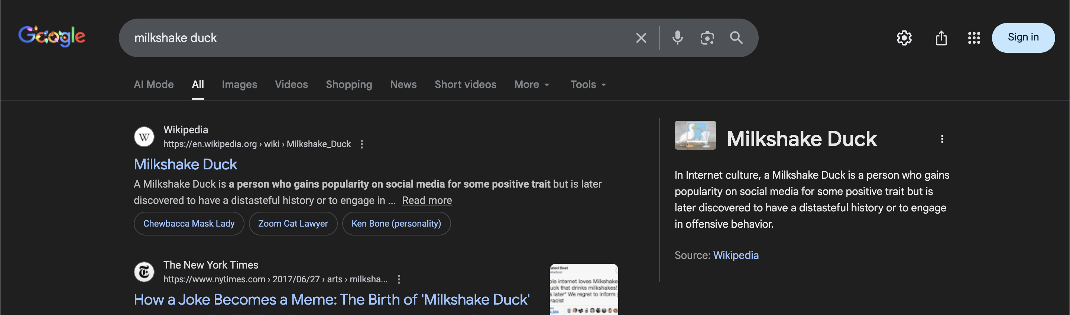1070x315 pixels.
Task: Submit search with the magnifying glass icon
Action: (x=736, y=38)
